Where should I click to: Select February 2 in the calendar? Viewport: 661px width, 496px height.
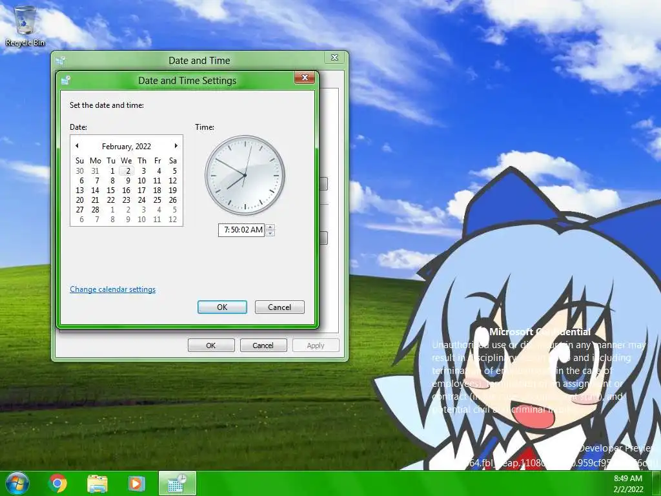127,170
